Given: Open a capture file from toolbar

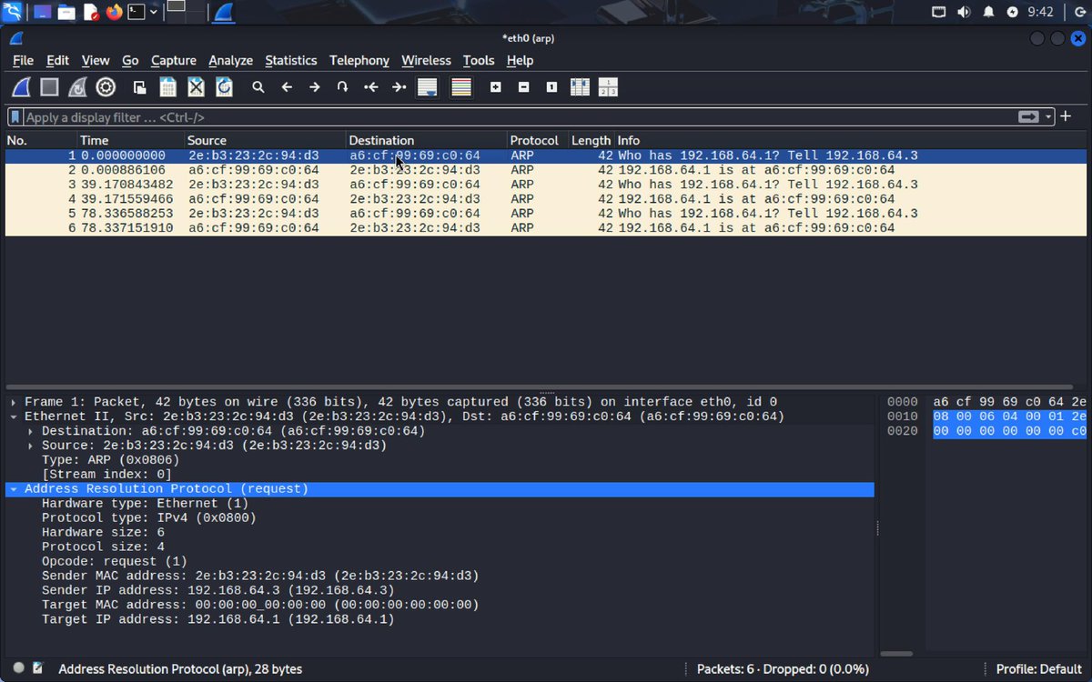Looking at the screenshot, I should click(139, 87).
